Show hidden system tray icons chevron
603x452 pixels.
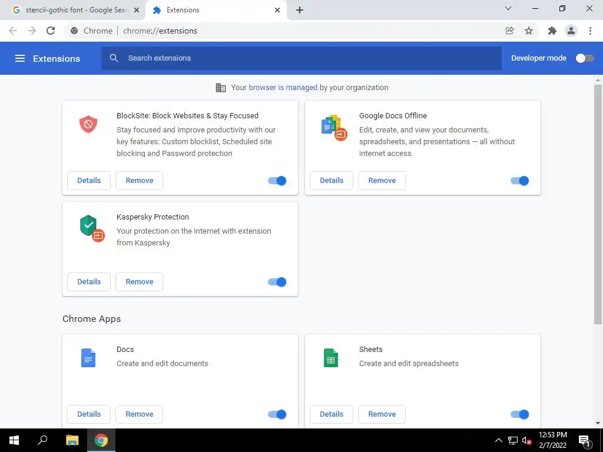(x=498, y=440)
